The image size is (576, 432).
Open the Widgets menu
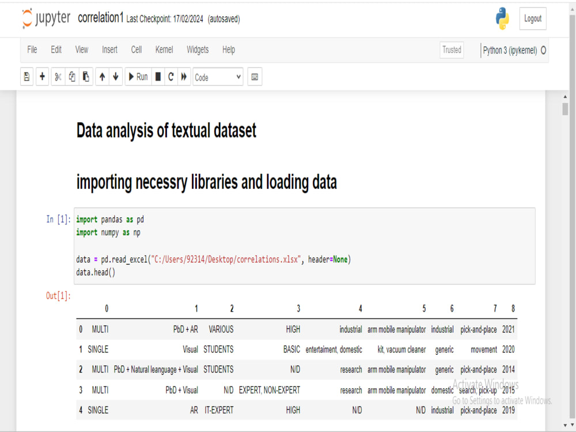198,50
